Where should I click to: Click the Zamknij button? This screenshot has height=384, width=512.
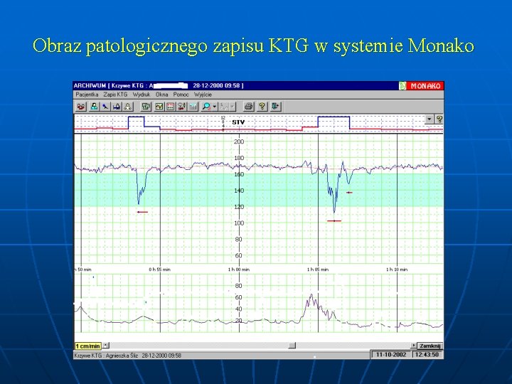[x=430, y=346]
